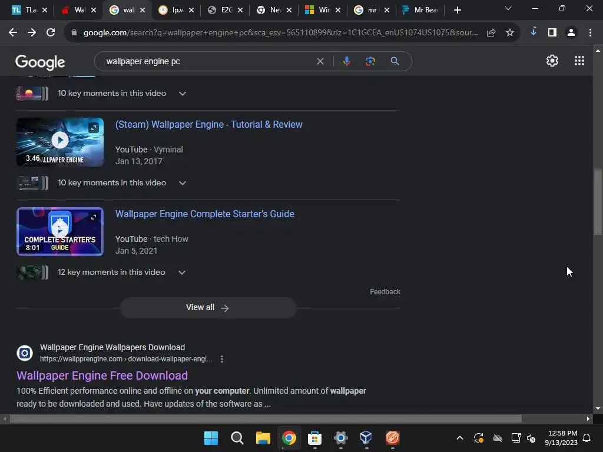Click the share page icon in address bar

pos(491,33)
